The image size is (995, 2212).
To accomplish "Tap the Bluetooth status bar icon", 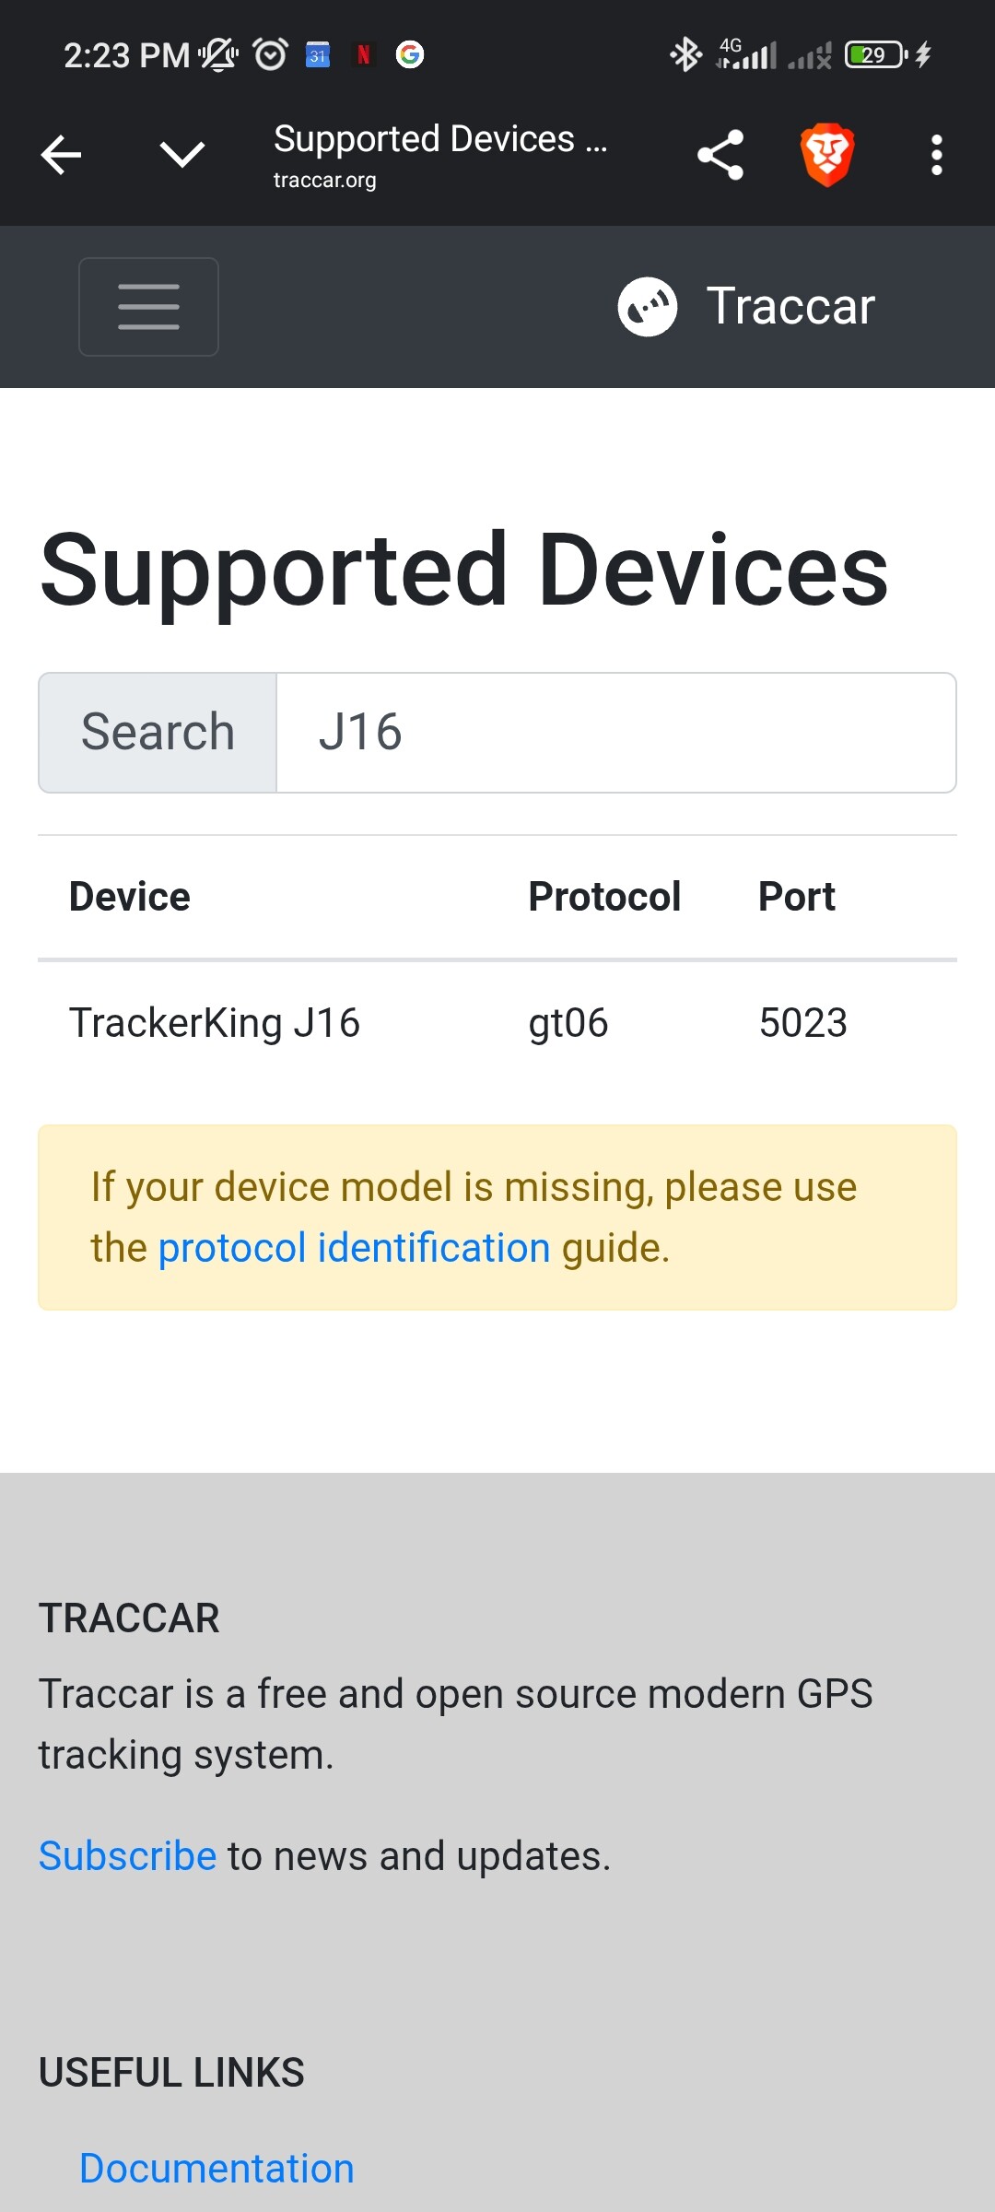I will tap(685, 54).
